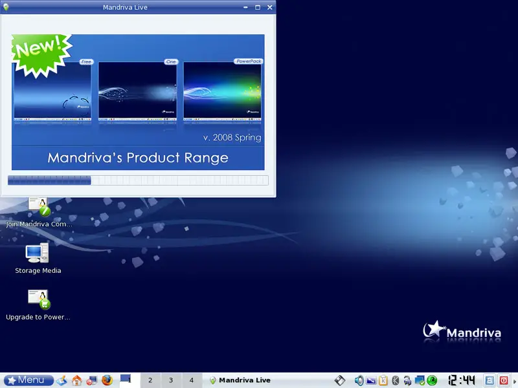Image resolution: width=518 pixels, height=388 pixels.
Task: Switch to virtual desktop 1
Action: pos(129,380)
